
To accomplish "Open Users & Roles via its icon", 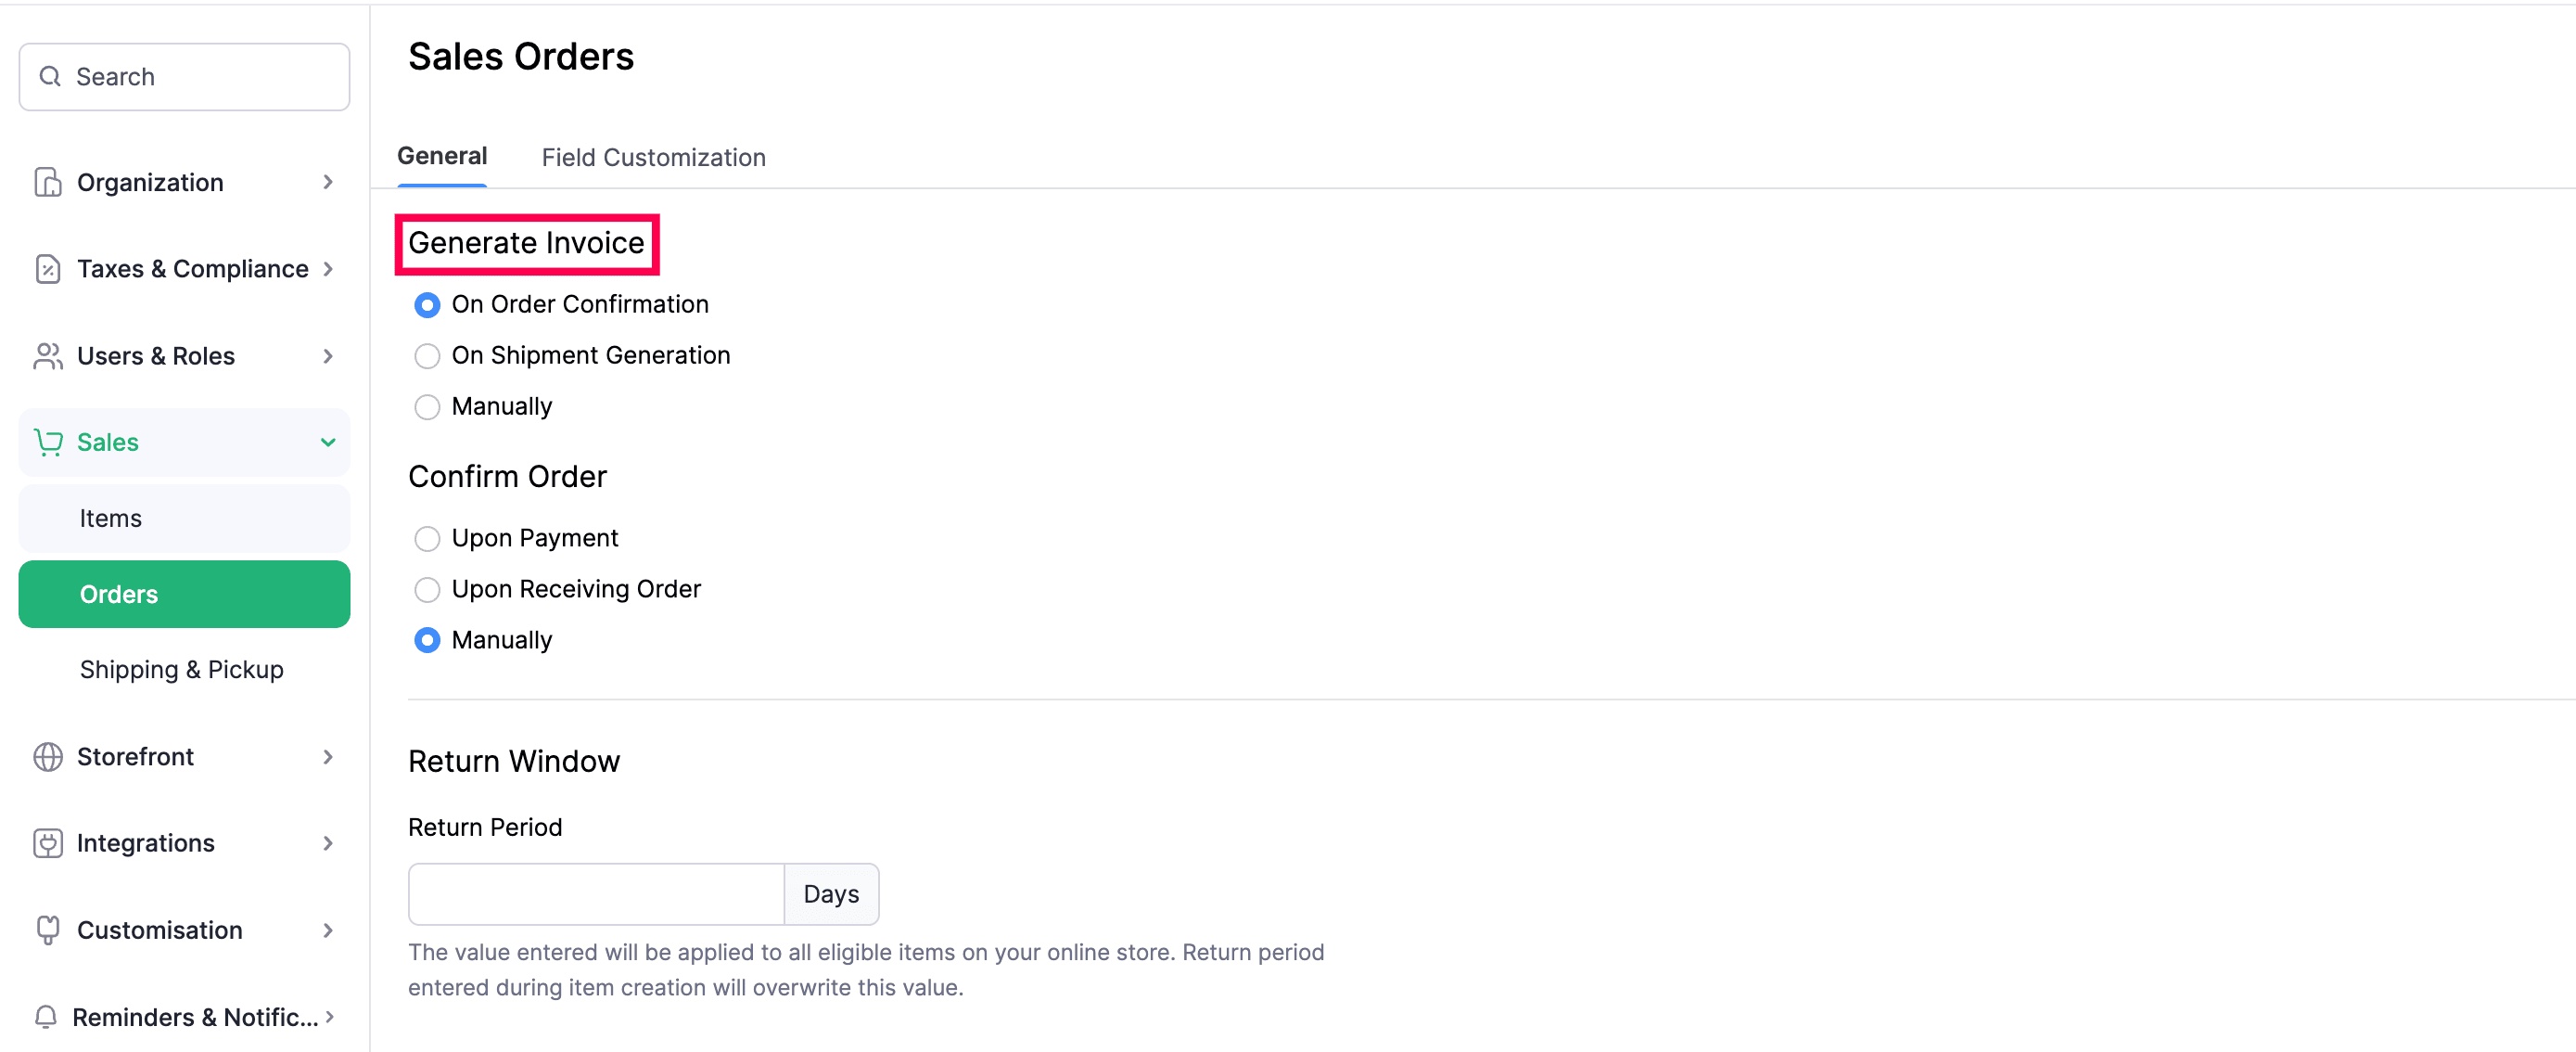I will [x=47, y=356].
